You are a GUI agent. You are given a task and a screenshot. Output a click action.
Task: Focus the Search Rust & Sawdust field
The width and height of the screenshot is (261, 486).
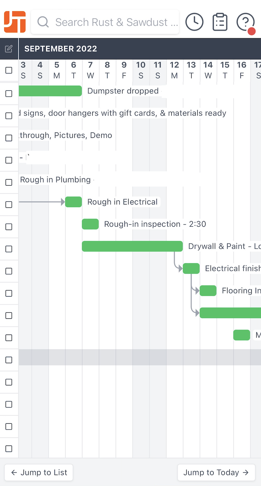click(105, 22)
